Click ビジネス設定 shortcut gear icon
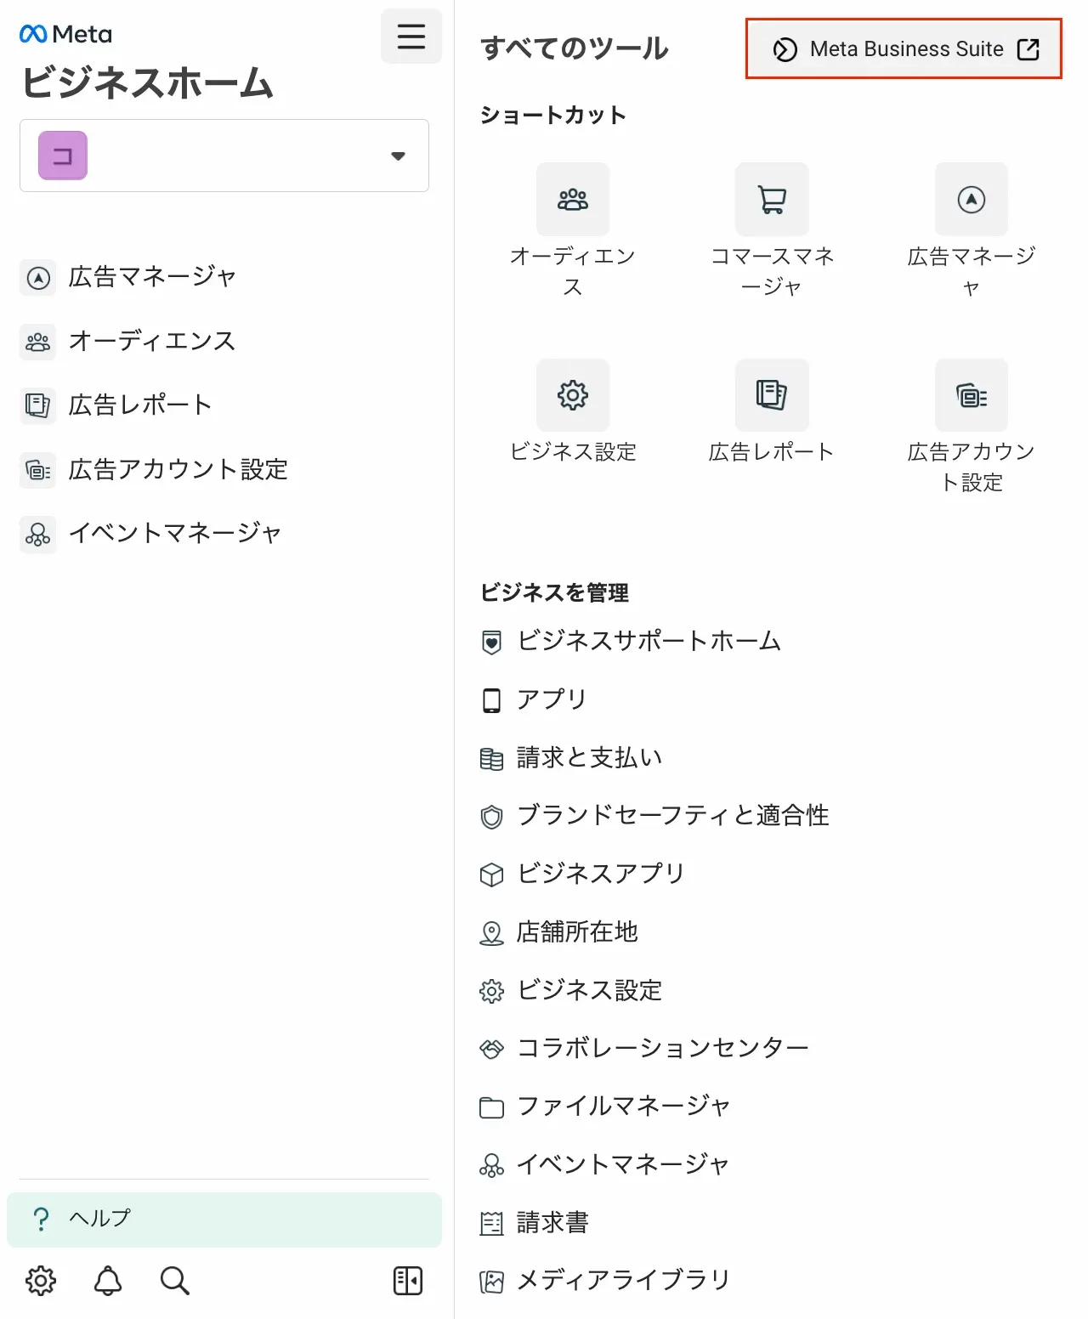This screenshot has height=1319, width=1088. click(x=573, y=395)
